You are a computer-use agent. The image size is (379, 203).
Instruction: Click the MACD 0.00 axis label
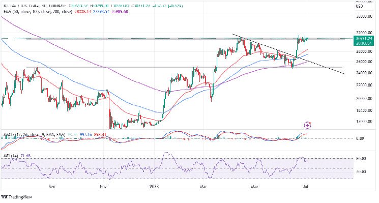[x=360, y=138]
